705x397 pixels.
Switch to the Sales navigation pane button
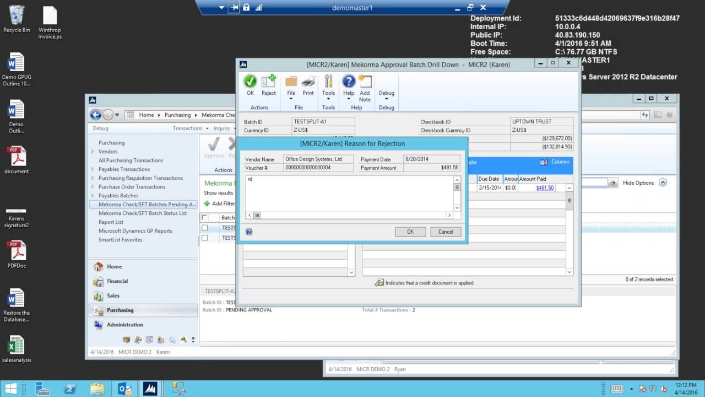[x=143, y=296]
